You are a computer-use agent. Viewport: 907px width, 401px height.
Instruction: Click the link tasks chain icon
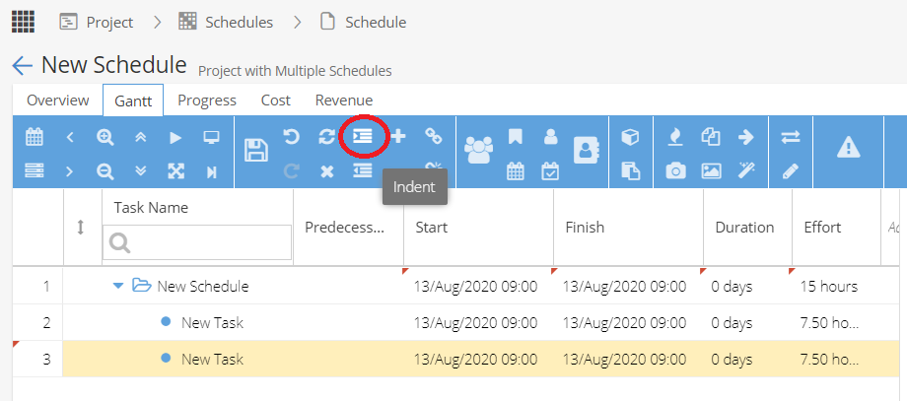click(x=433, y=136)
